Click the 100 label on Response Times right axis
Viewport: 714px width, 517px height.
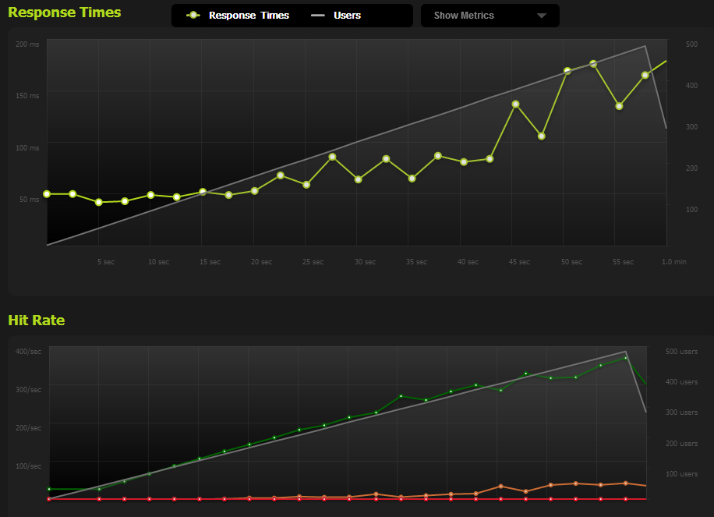point(691,210)
